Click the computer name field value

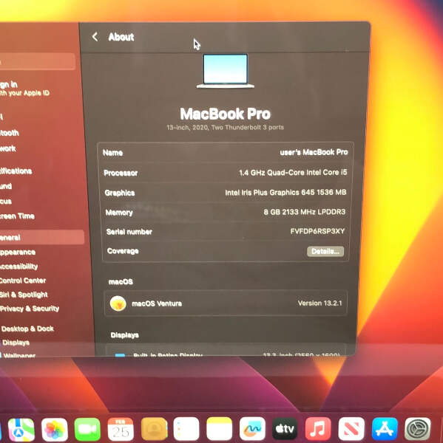click(x=314, y=152)
